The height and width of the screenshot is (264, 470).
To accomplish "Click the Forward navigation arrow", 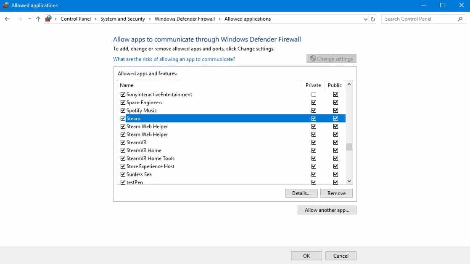I will tap(19, 19).
